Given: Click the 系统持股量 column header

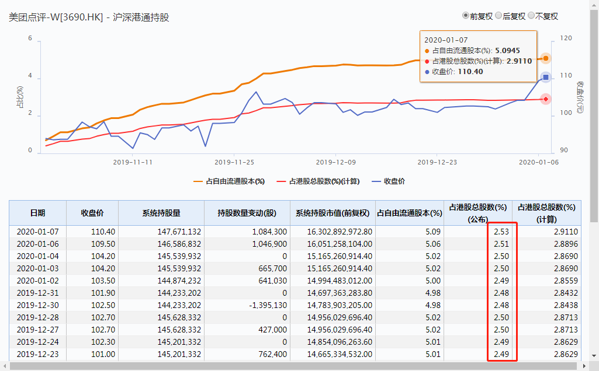Looking at the screenshot, I should [x=161, y=213].
